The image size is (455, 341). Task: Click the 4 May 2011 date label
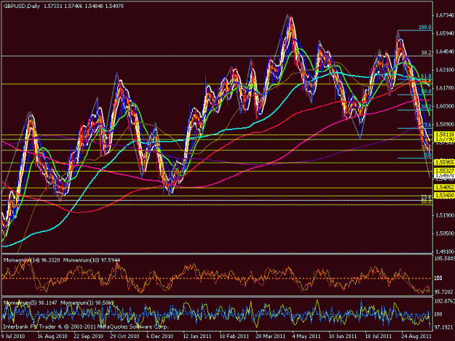pyautogui.click(x=306, y=337)
